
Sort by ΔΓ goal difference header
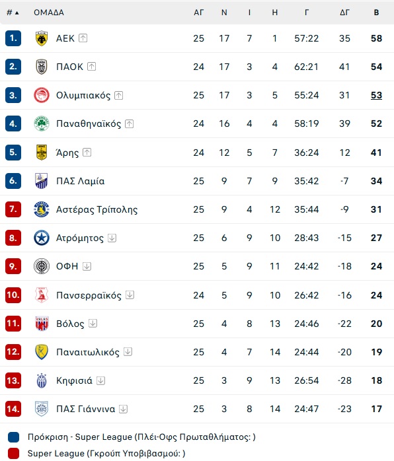344,13
